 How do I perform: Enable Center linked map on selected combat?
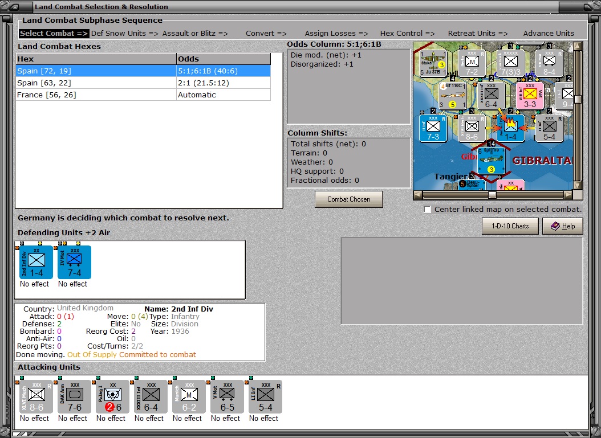click(x=428, y=210)
